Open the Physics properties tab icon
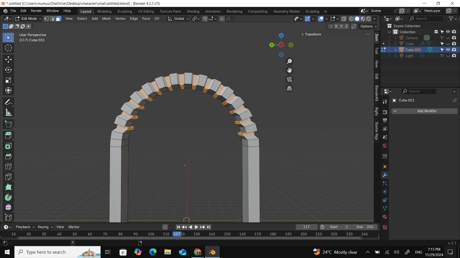Viewport: 460px width, 258px height. (x=385, y=192)
